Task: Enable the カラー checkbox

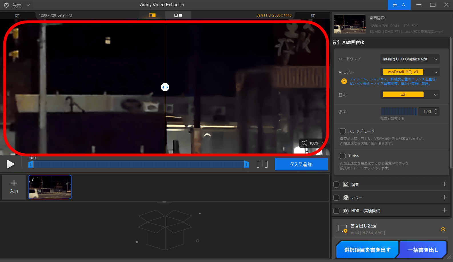Action: coord(336,198)
